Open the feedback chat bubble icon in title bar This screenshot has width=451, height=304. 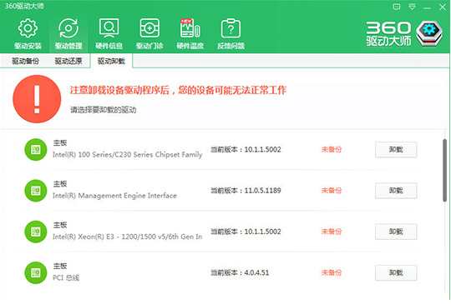397,7
